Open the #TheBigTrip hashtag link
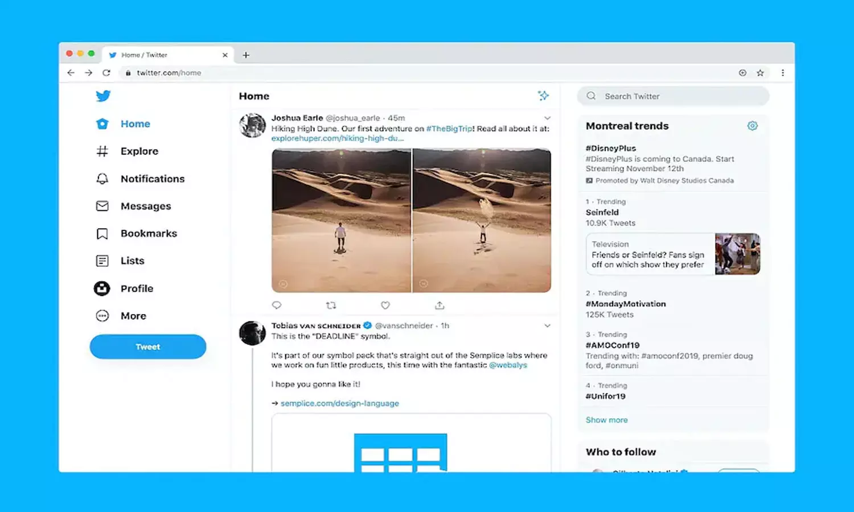Viewport: 854px width, 512px height. tap(449, 129)
